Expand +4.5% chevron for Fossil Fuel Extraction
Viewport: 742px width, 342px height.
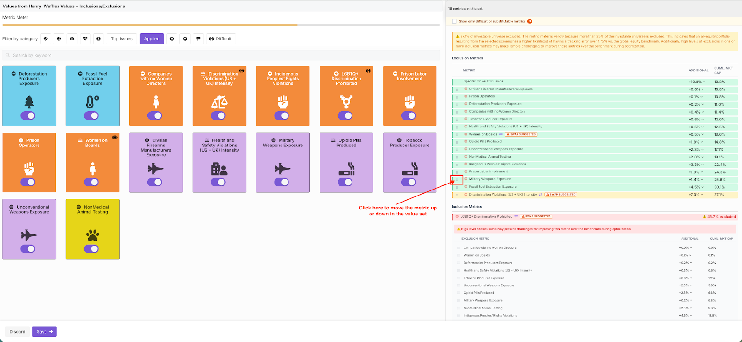702,187
